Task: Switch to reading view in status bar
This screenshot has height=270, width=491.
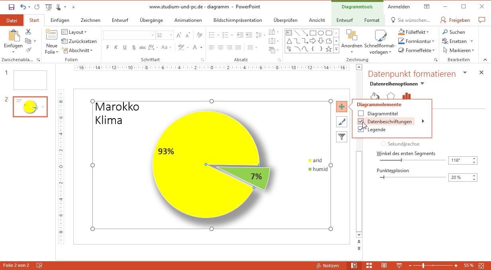Action: coord(384,266)
